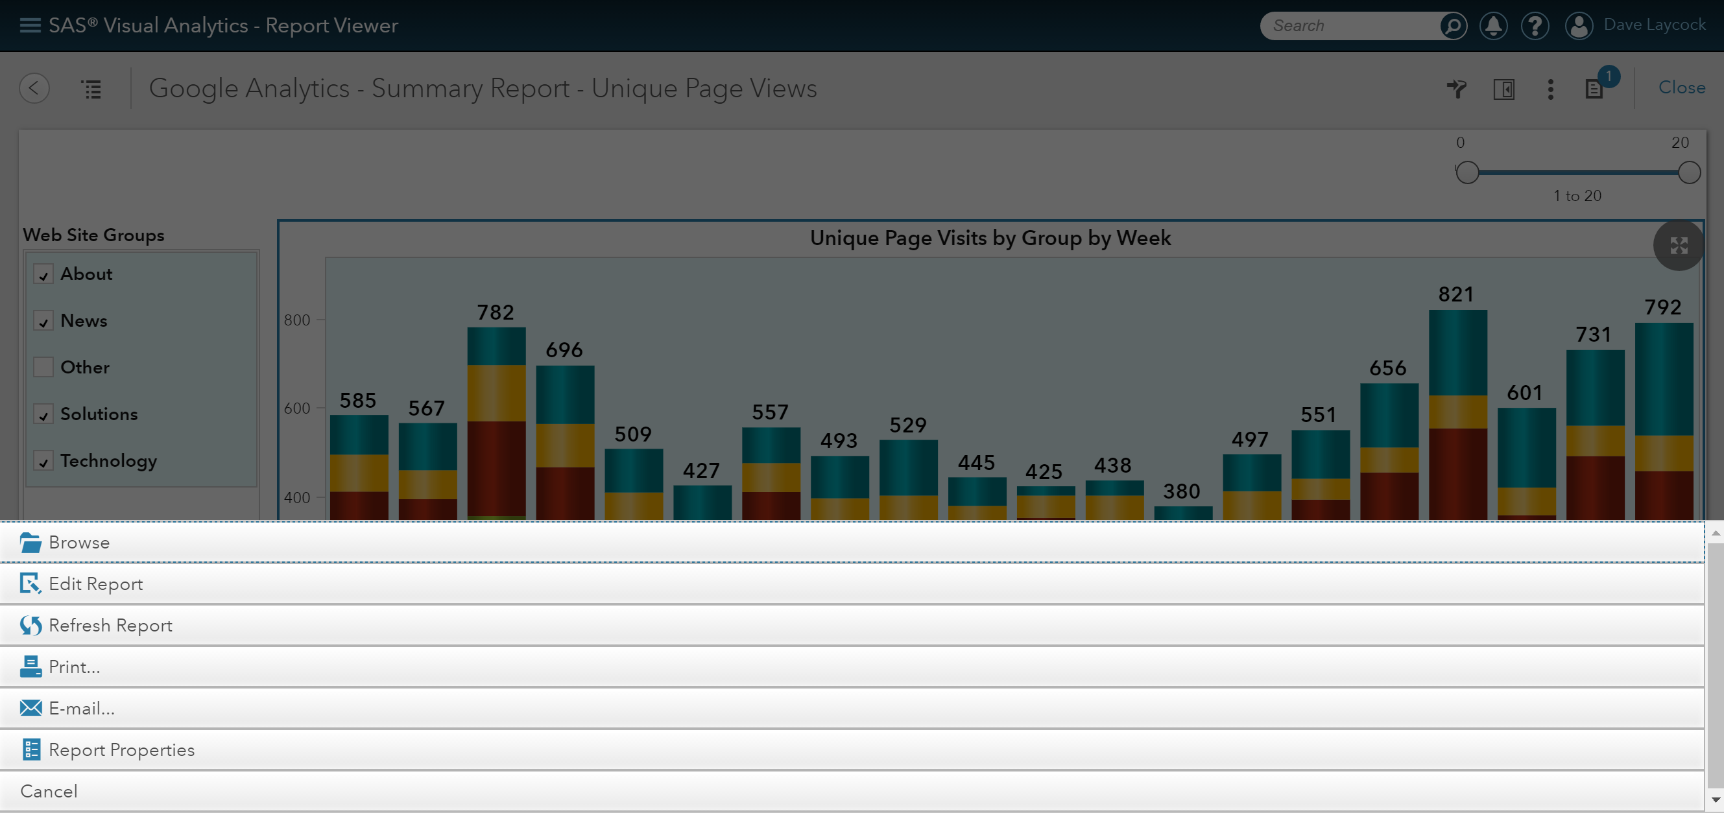Choose Refresh Report menu entry
1724x813 pixels.
(x=851, y=625)
